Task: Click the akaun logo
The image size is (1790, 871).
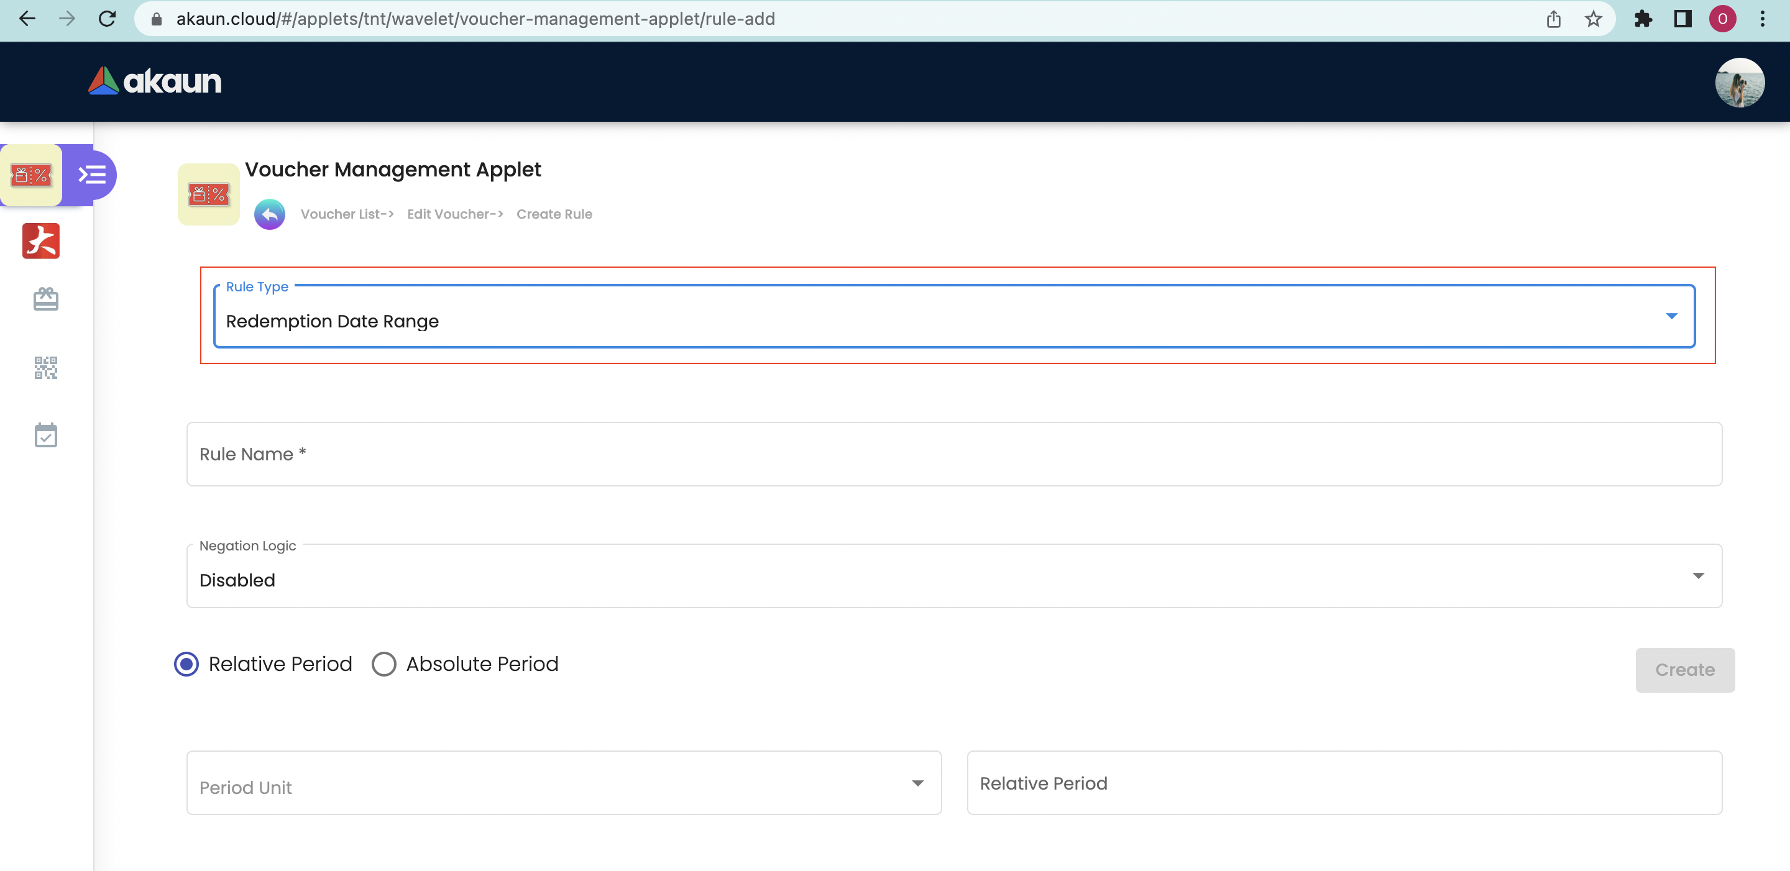Action: pos(155,81)
